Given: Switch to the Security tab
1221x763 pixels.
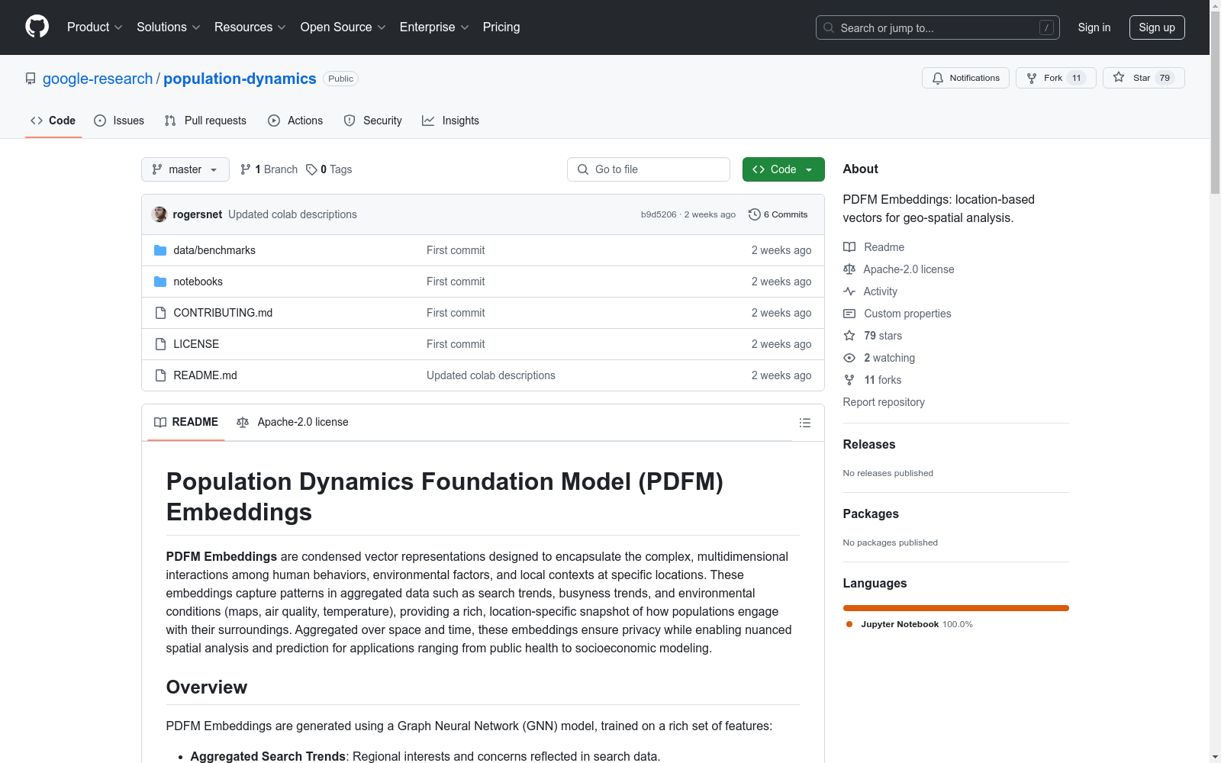Looking at the screenshot, I should [x=372, y=121].
